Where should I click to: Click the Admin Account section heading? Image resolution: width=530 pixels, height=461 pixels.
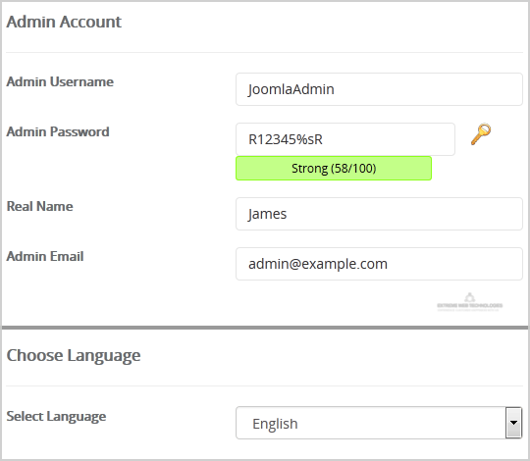pos(64,22)
